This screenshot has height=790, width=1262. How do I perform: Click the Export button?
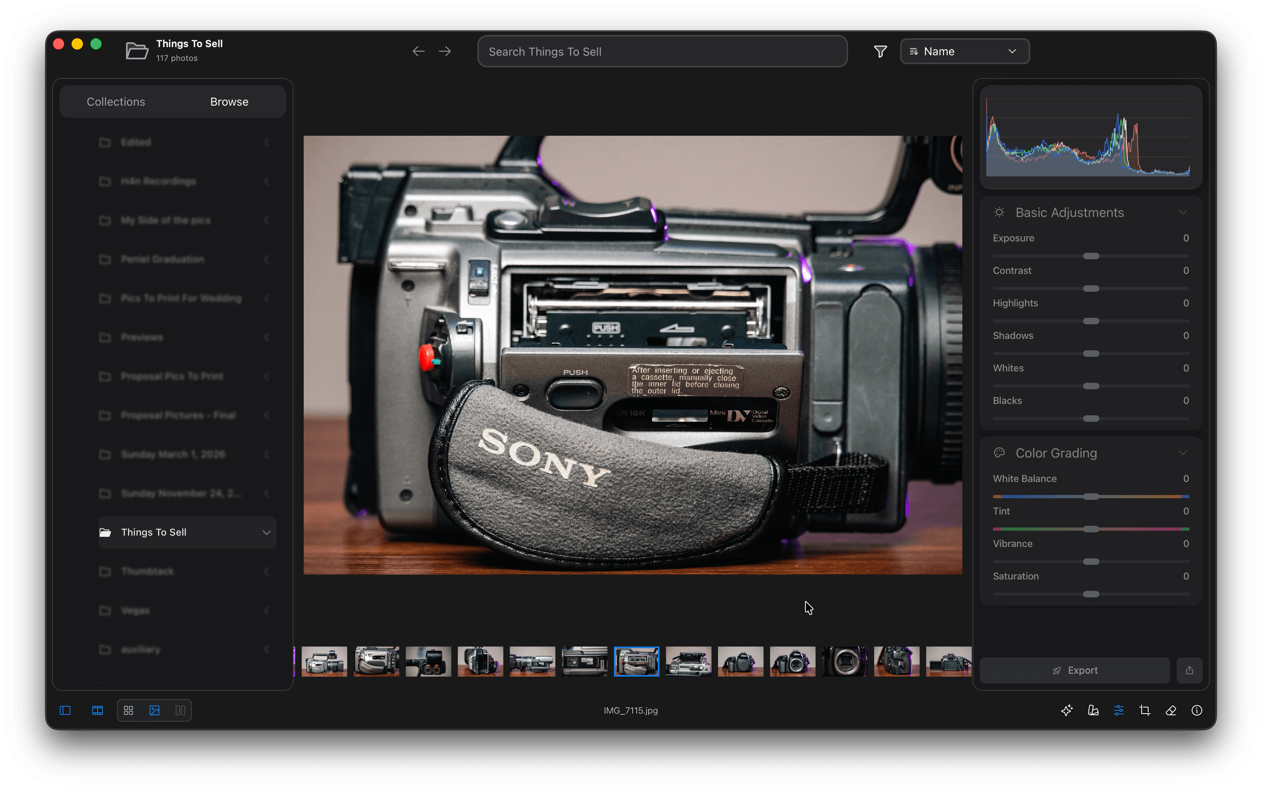tap(1075, 671)
